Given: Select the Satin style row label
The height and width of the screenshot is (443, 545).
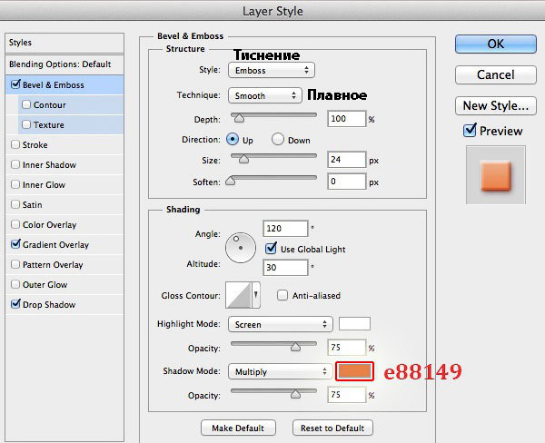Looking at the screenshot, I should pyautogui.click(x=33, y=205).
